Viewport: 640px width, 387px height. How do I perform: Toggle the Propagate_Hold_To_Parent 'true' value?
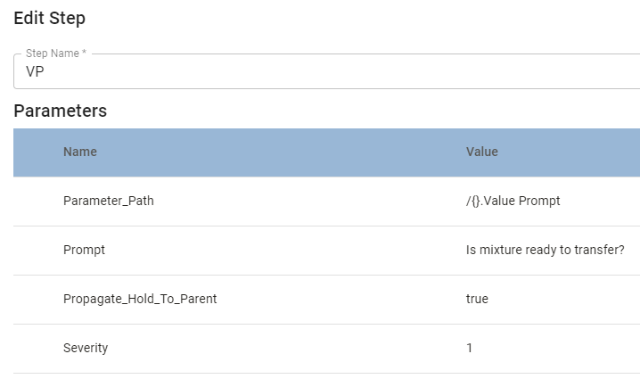(477, 299)
